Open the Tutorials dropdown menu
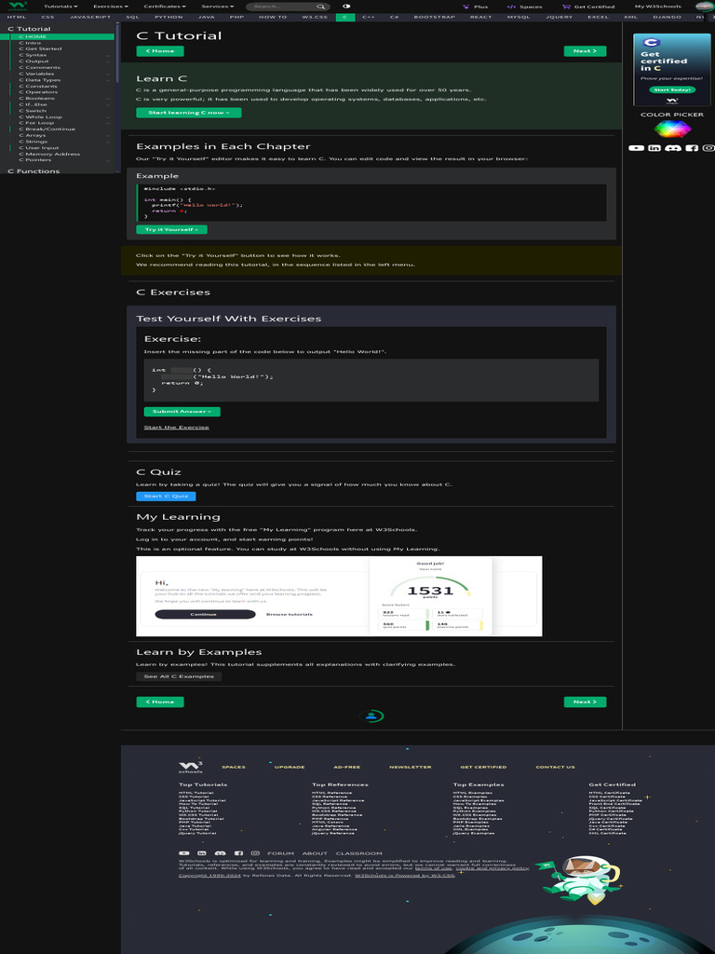 point(61,7)
